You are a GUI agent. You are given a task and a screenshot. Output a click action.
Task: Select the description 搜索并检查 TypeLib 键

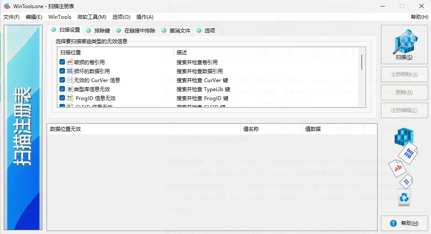[x=203, y=89]
